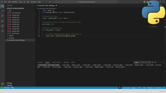
Task: Click the ports forwarded indicator in status bar
Action: (x=12, y=88)
